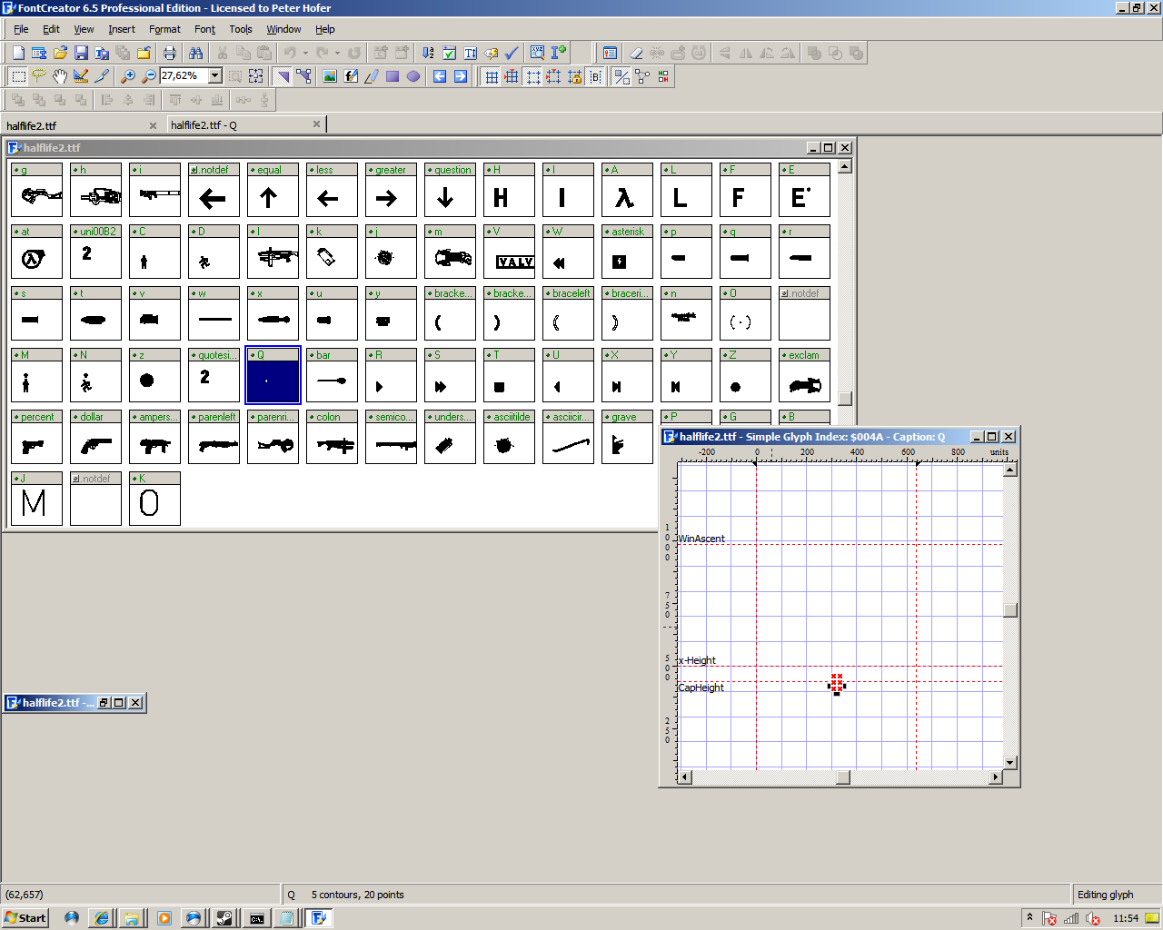Click the Zoom in magnifier
1163x930 pixels.
[x=128, y=76]
